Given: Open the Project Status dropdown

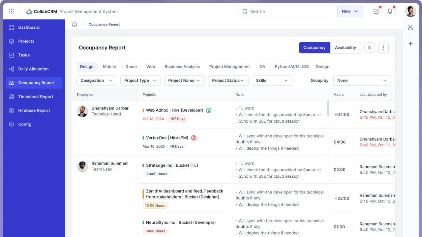Looking at the screenshot, I should 228,81.
